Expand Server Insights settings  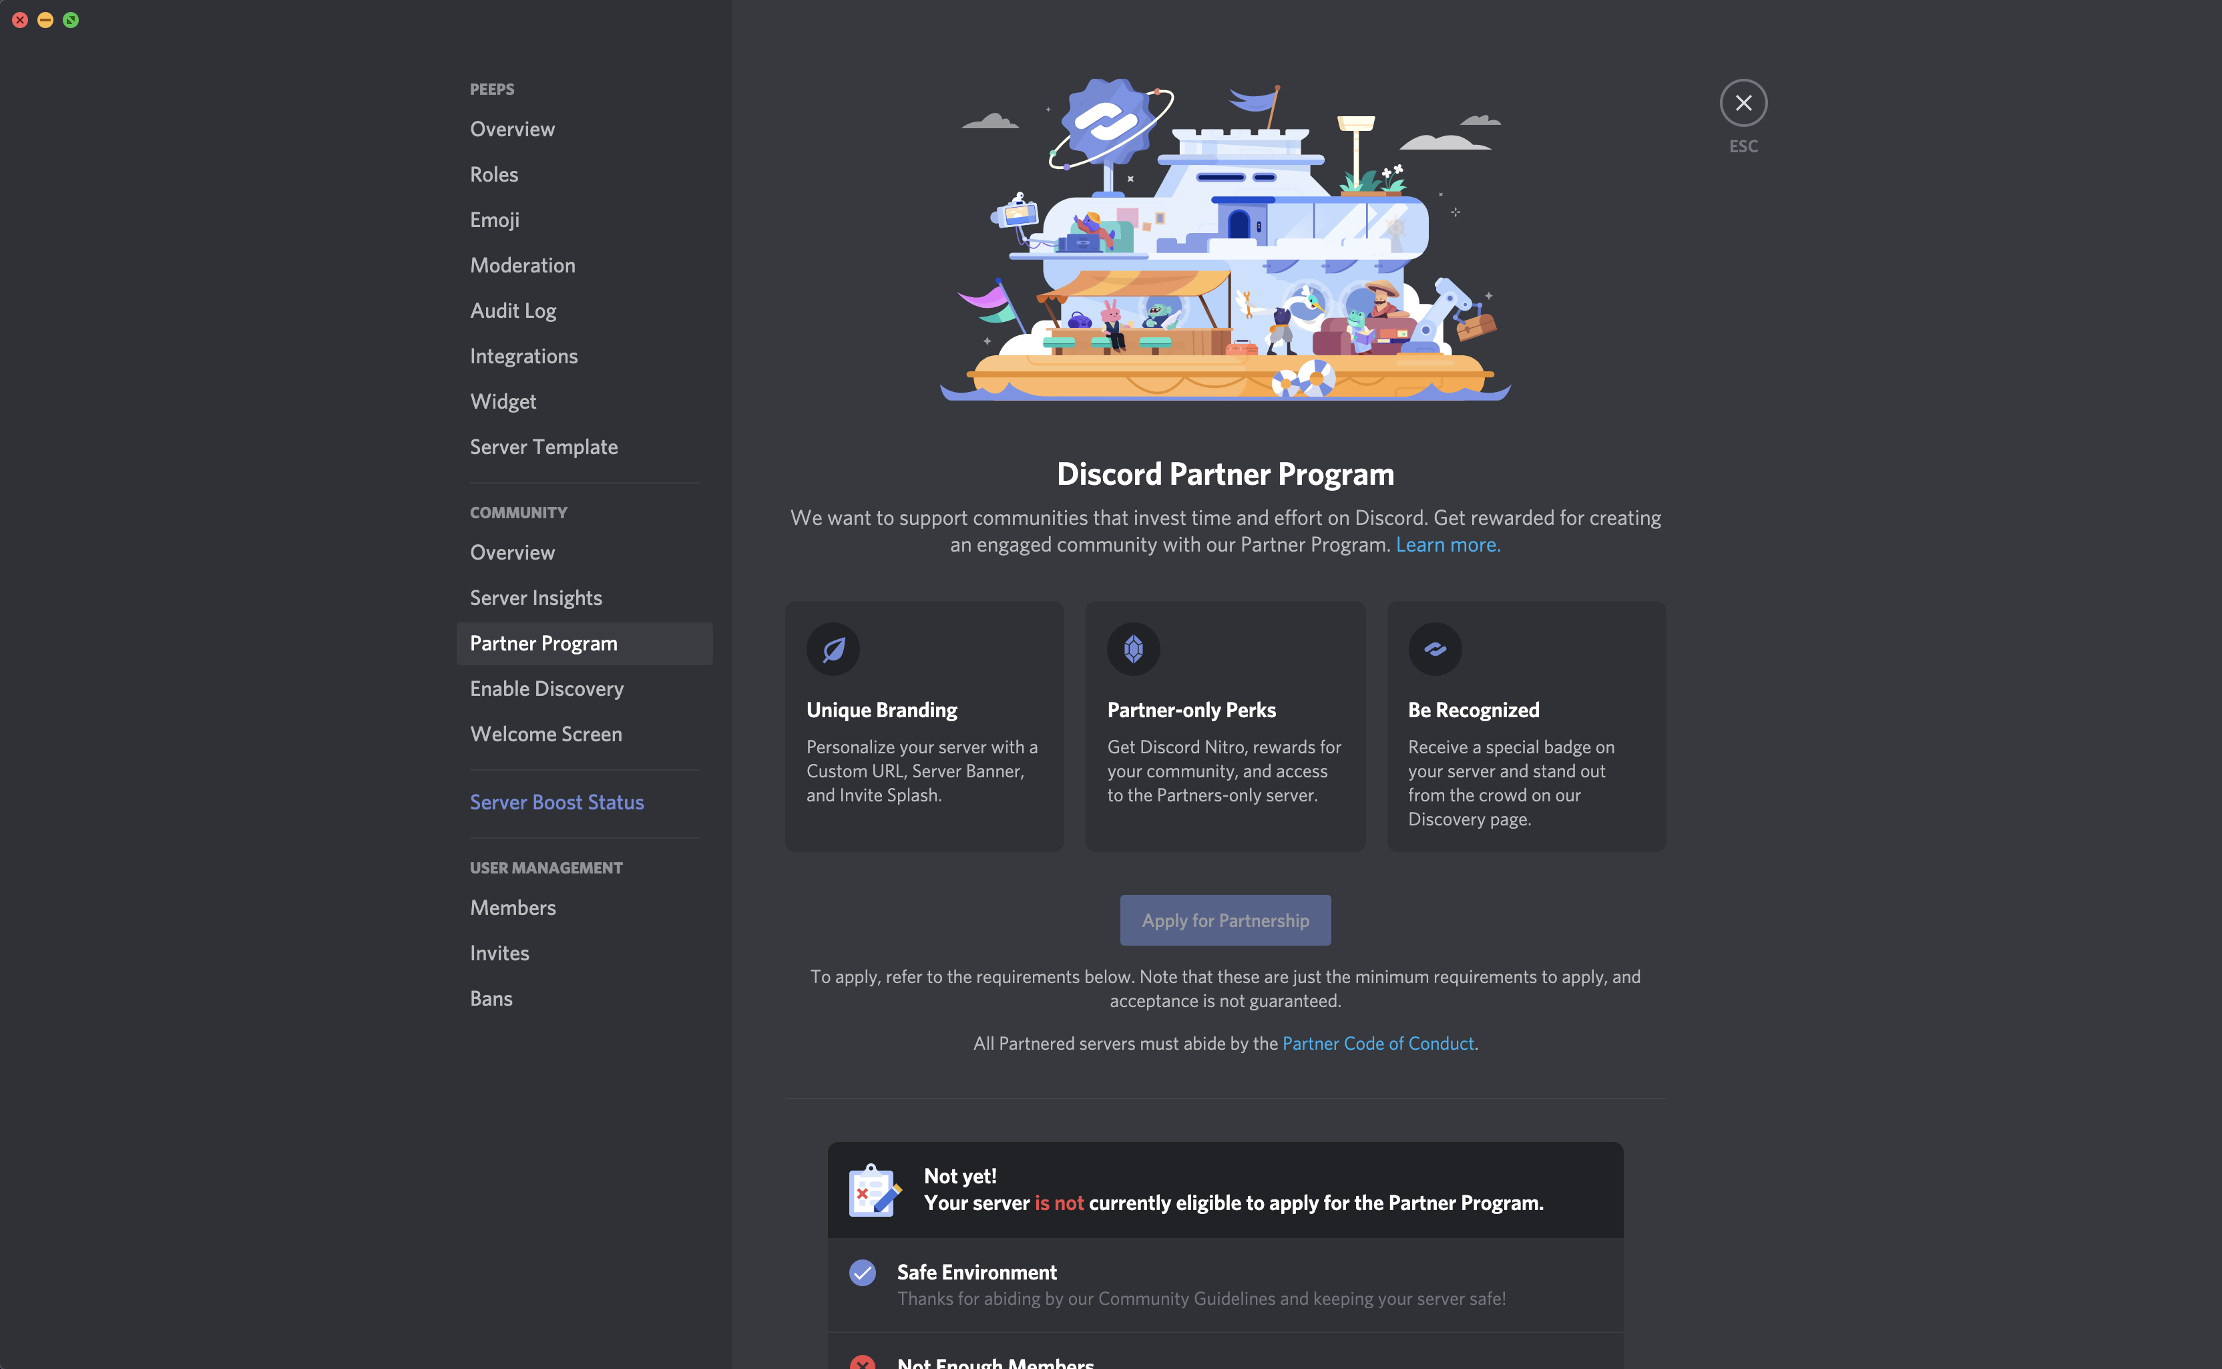536,597
